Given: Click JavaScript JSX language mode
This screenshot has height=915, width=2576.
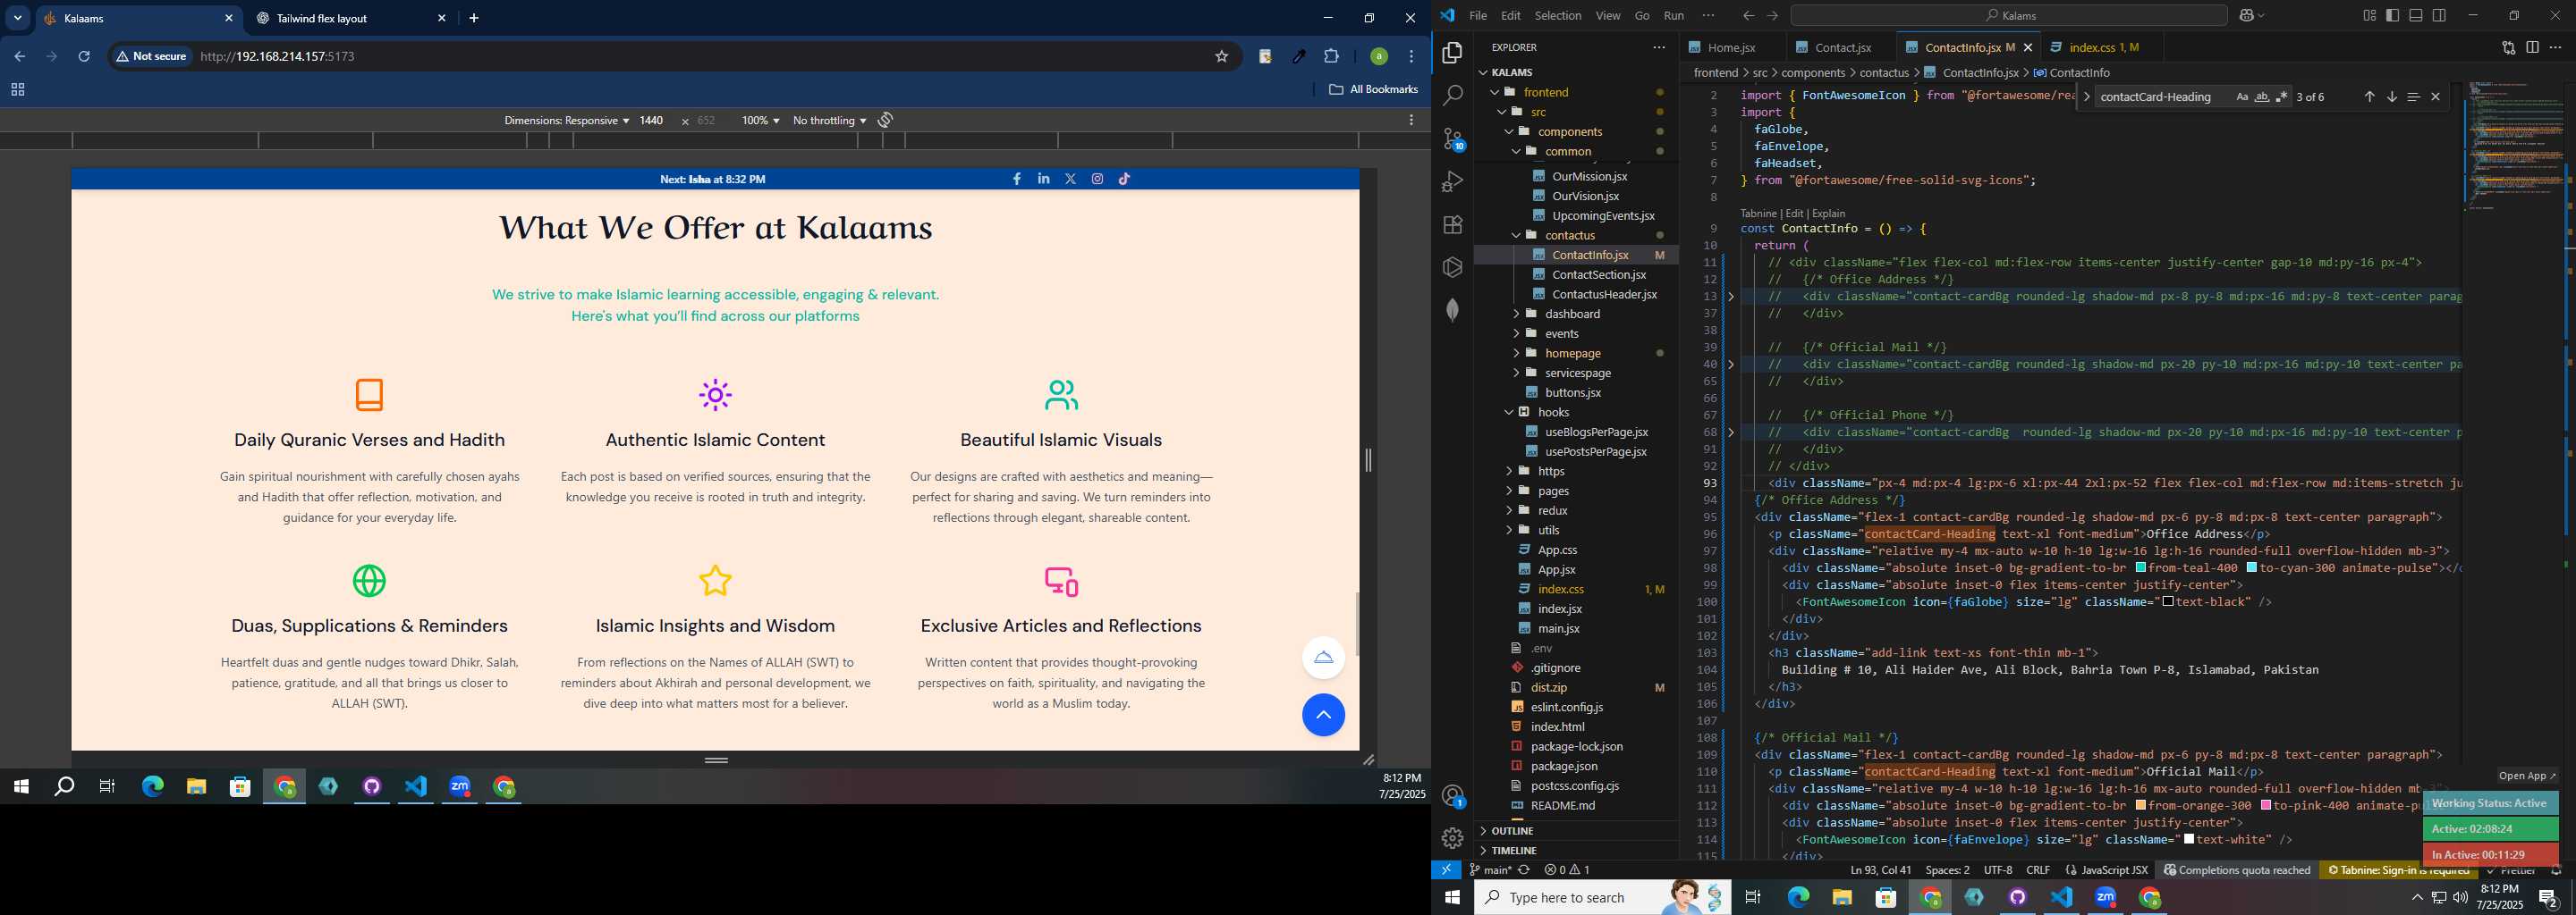Looking at the screenshot, I should [x=2113, y=870].
